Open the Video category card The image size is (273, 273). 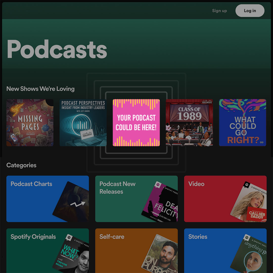[225, 199]
